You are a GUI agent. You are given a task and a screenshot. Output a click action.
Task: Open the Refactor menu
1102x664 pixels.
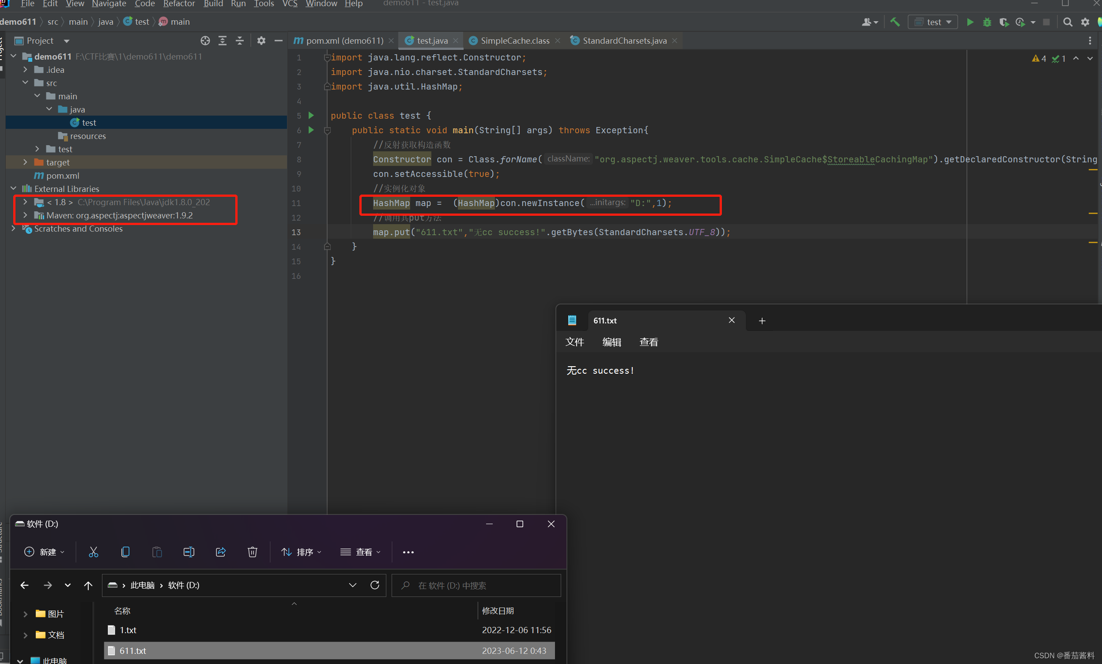179,4
